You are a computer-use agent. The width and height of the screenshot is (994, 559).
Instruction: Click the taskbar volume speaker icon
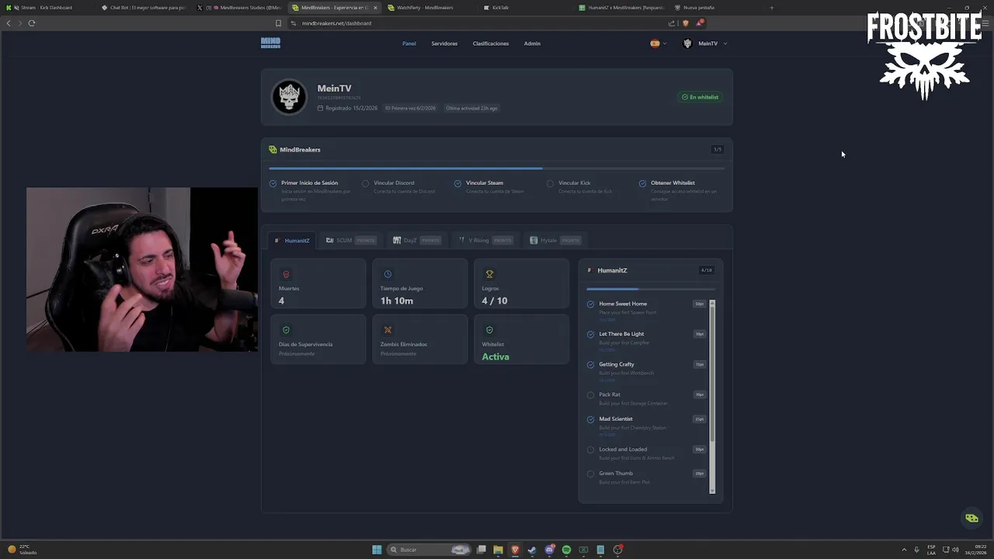point(955,550)
